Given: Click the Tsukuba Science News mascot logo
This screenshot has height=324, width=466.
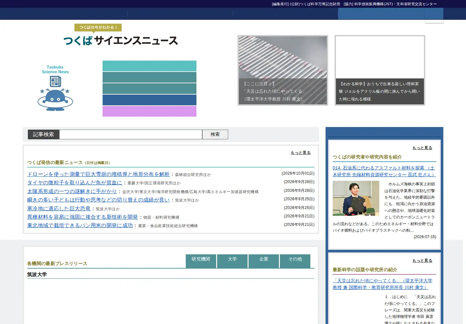Looking at the screenshot, I should tap(55, 88).
